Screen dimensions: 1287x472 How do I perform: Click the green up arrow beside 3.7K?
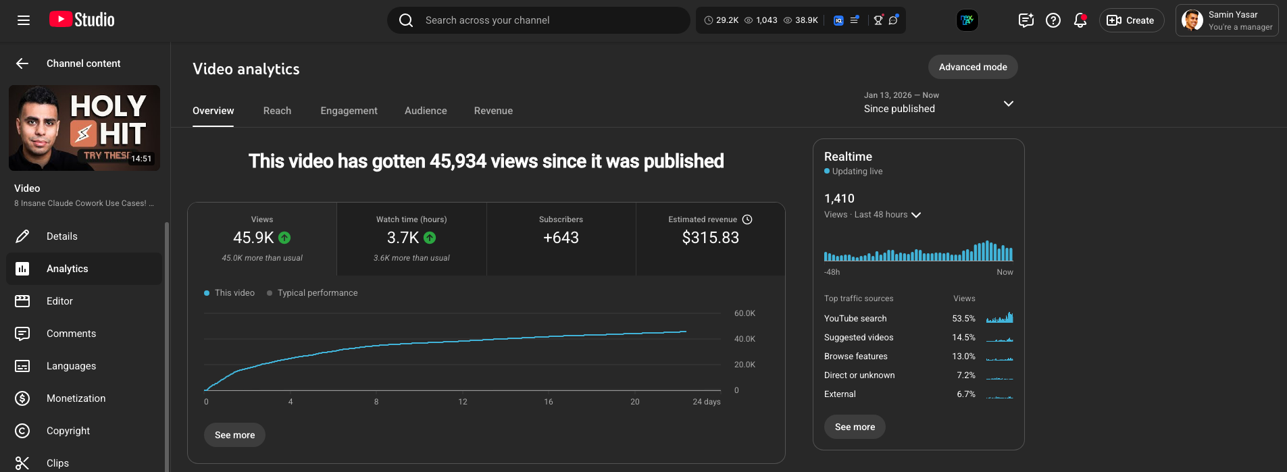click(x=430, y=238)
